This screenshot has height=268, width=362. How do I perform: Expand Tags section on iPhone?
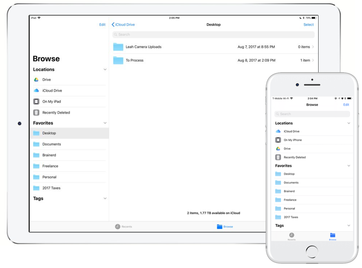349,226
